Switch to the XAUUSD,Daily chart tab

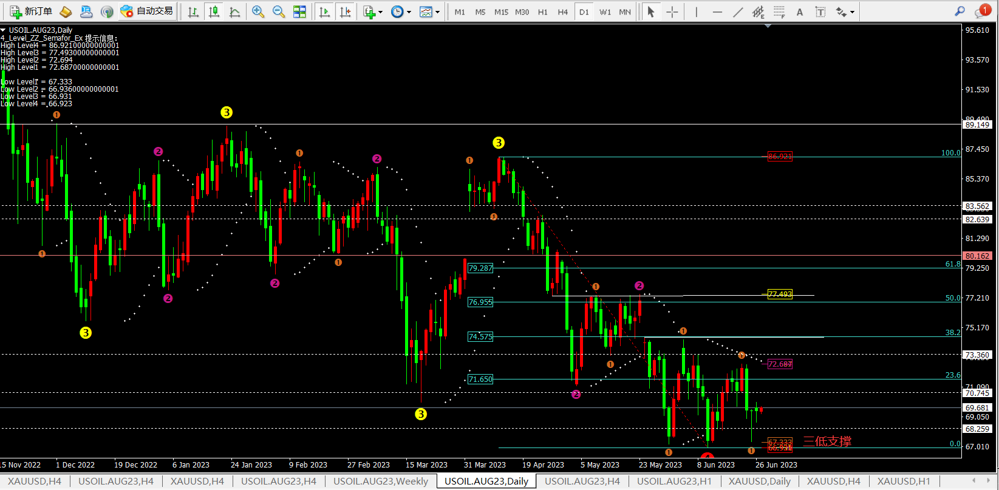tap(759, 481)
